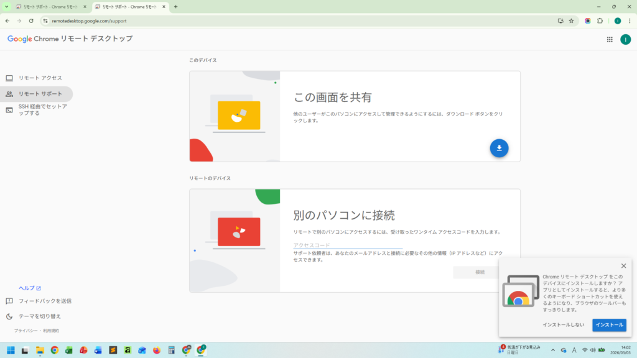The height and width of the screenshot is (358, 637).
Task: Reload the page with the refresh icon
Action: pos(31,21)
